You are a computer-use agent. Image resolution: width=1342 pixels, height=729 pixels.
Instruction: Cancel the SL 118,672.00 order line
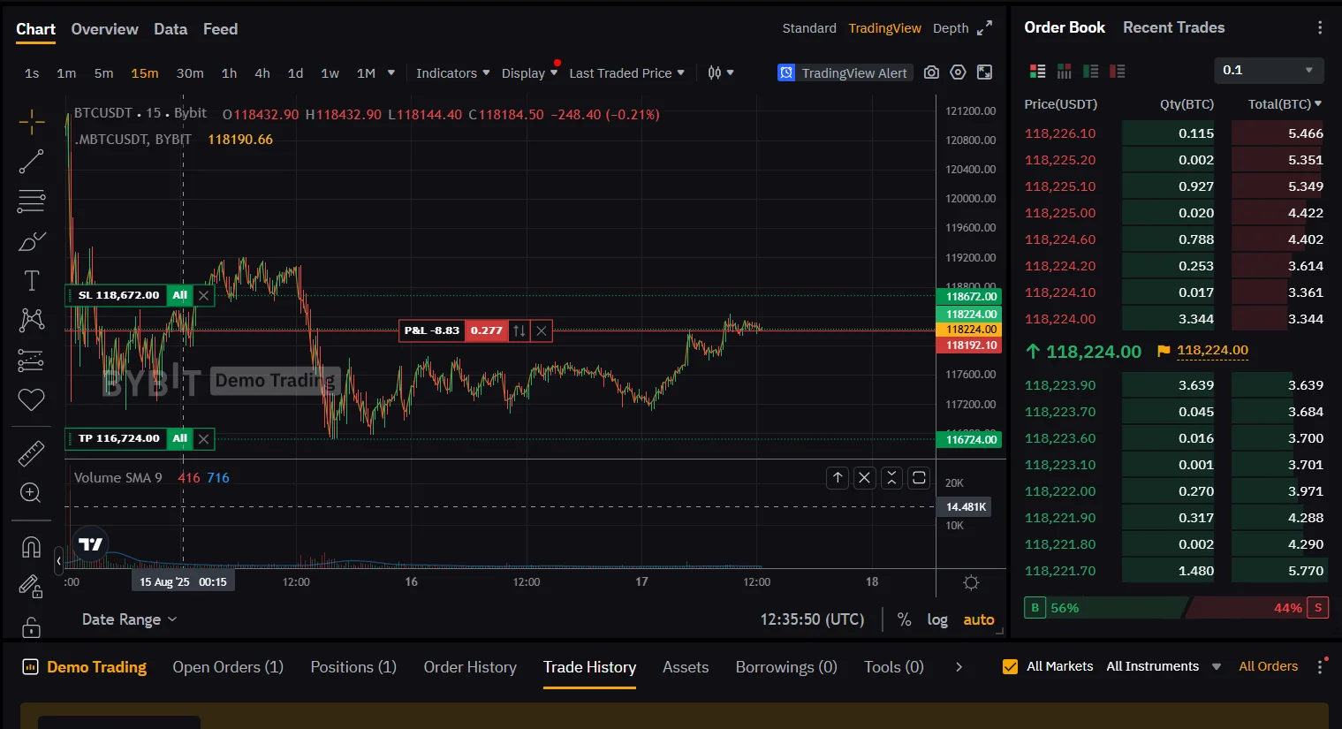(204, 295)
